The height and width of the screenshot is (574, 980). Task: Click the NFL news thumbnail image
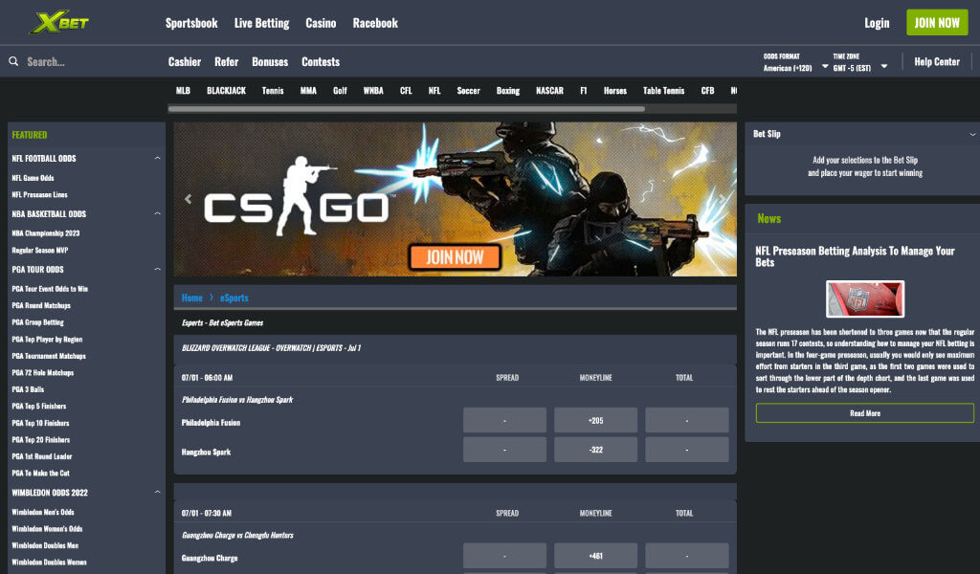(865, 298)
